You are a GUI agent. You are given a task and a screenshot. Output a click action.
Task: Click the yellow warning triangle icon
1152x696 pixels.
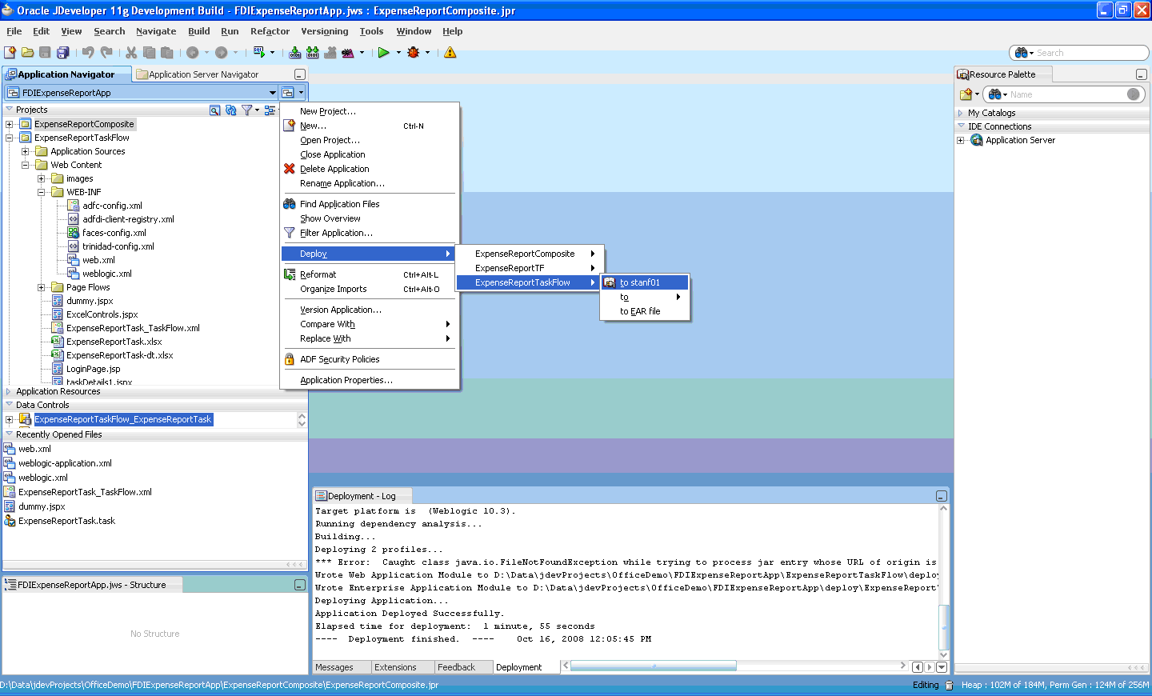click(450, 53)
